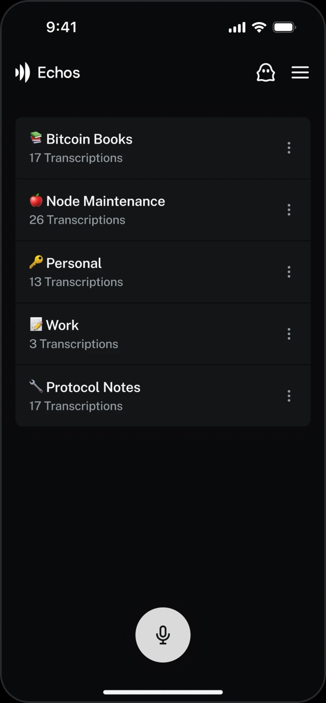Screen dimensions: 326x703
Task: Open the hamburger navigation menu
Action: (300, 72)
